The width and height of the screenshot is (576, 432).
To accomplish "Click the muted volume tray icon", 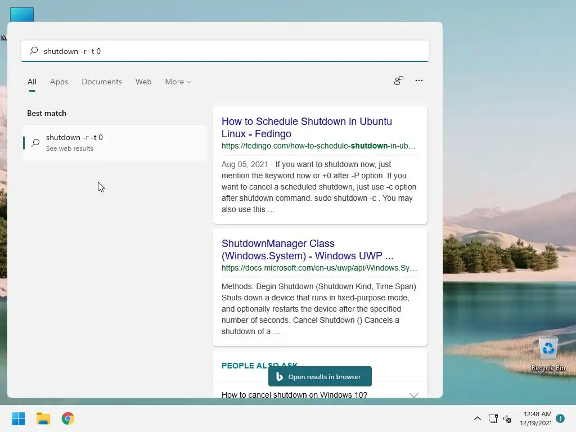I will (x=507, y=418).
